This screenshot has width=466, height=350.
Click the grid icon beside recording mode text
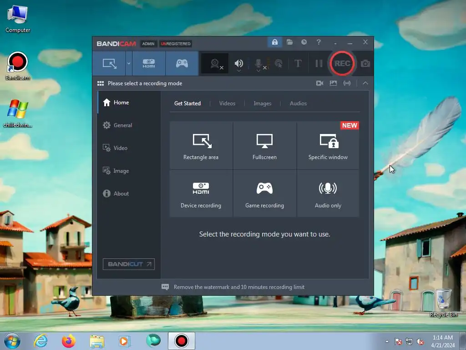click(101, 83)
